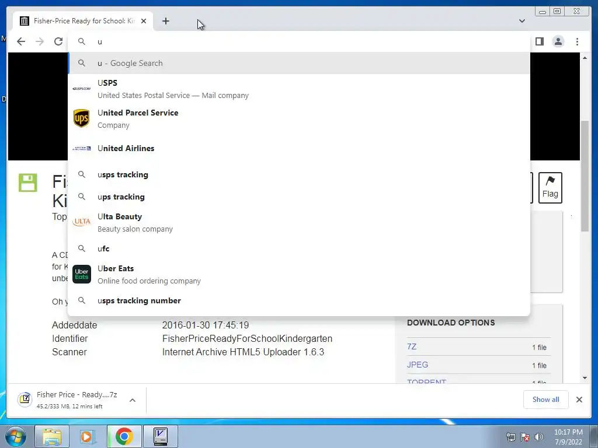
Task: Click the United Airlines logo icon
Action: pos(82,148)
